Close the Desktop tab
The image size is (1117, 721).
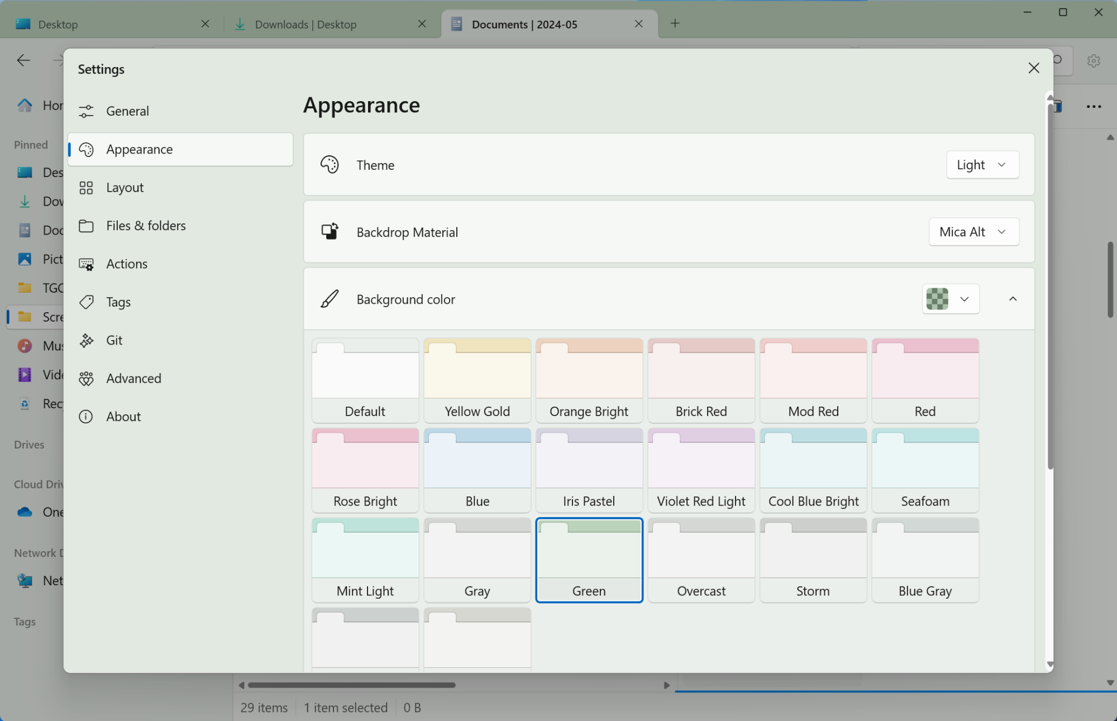[x=205, y=23]
